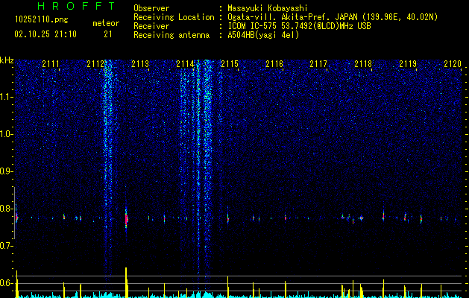Image resolution: width=469 pixels, height=298 pixels.
Task: Click the 2114 time marker
Action: point(185,64)
